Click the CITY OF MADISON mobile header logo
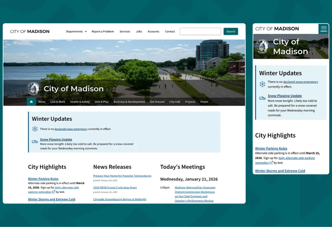This screenshot has width=332, height=227. pyautogui.click(x=277, y=29)
